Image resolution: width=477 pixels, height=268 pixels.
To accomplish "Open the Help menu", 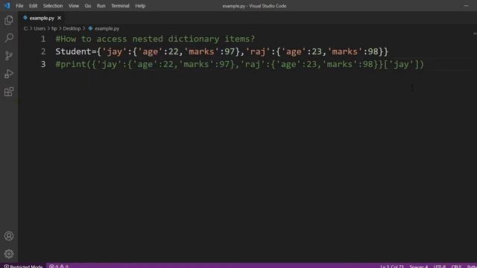I will (x=140, y=6).
